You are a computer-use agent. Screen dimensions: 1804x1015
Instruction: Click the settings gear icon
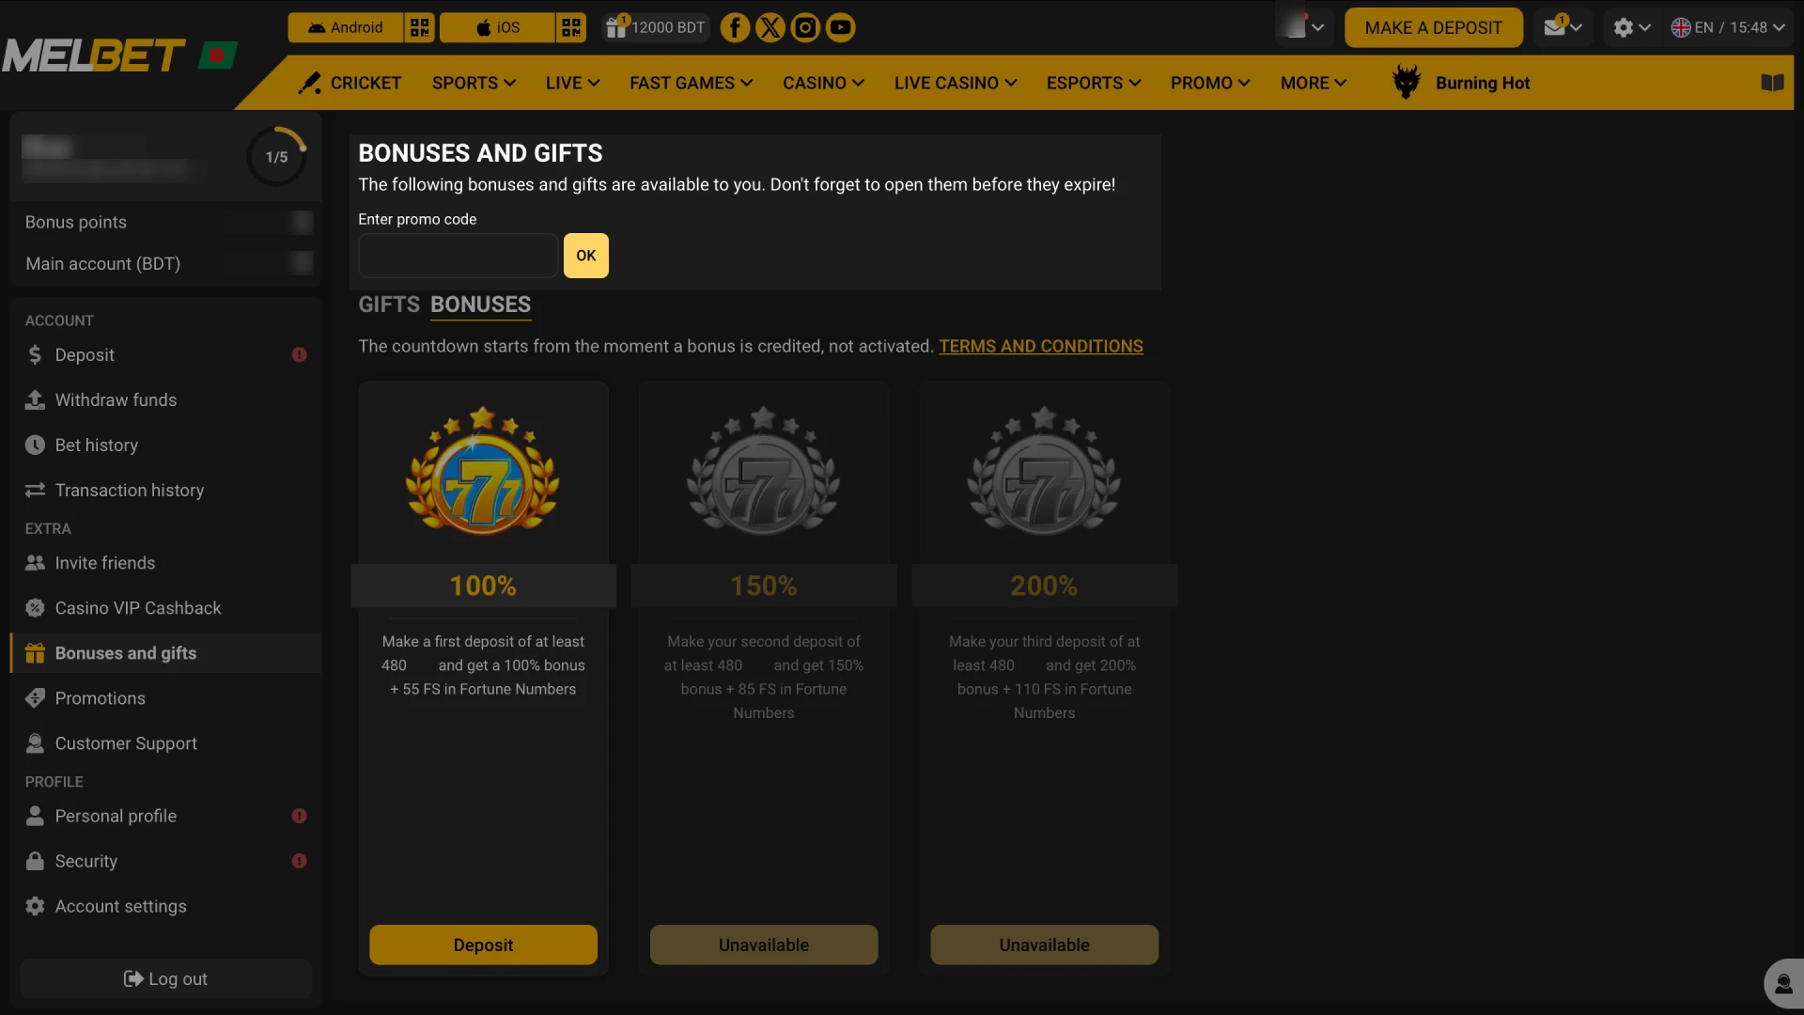(x=1625, y=27)
